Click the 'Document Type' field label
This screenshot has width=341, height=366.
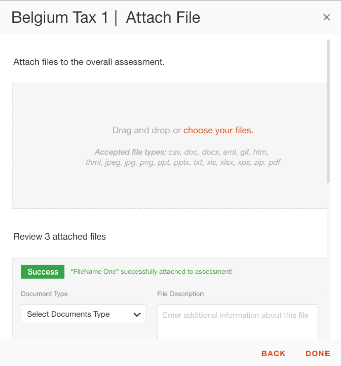44,294
